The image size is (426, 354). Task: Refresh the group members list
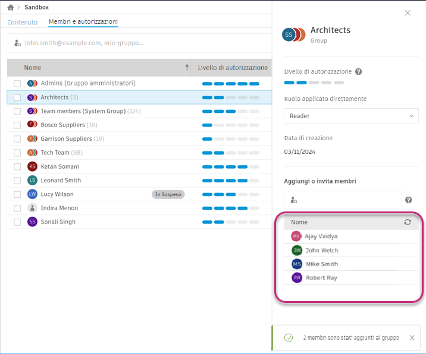(x=408, y=222)
